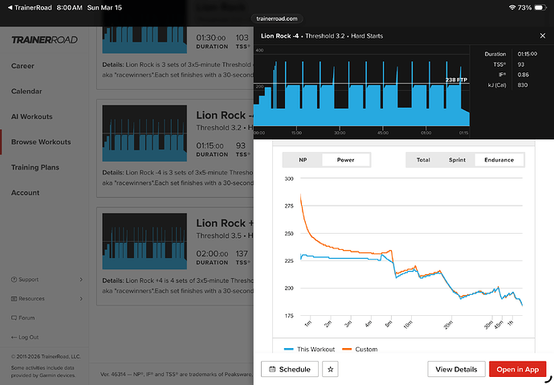
Task: Tap the trainerroad.com address bar
Action: click(x=277, y=18)
